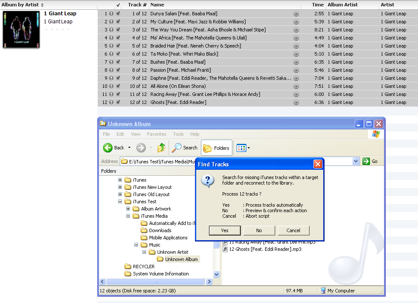This screenshot has height=303, width=418.
Task: Click folder tree scroll-down arrow
Action: (217, 274)
